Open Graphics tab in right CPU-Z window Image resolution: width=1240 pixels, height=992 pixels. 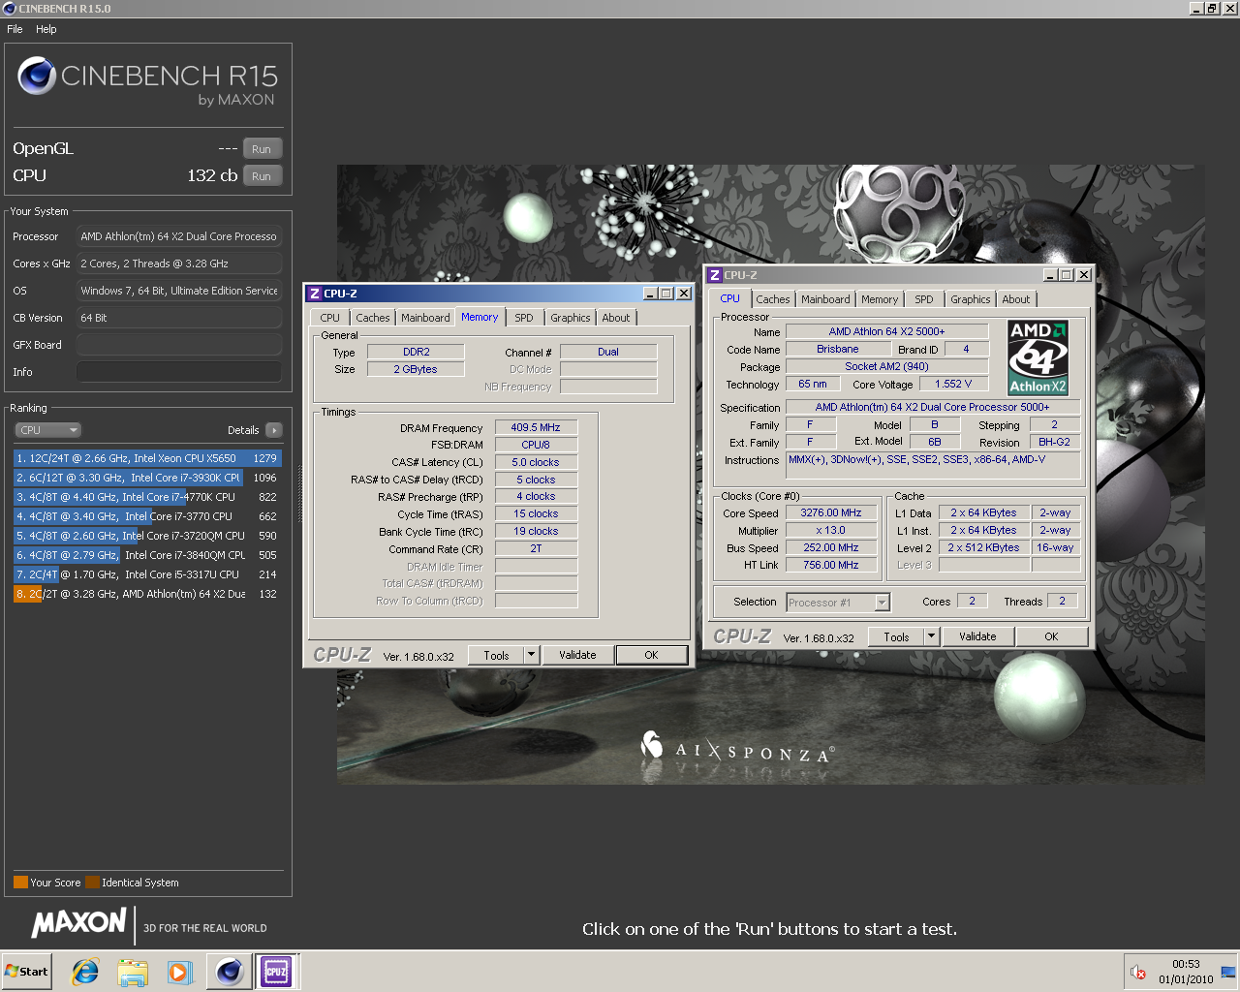click(x=971, y=299)
